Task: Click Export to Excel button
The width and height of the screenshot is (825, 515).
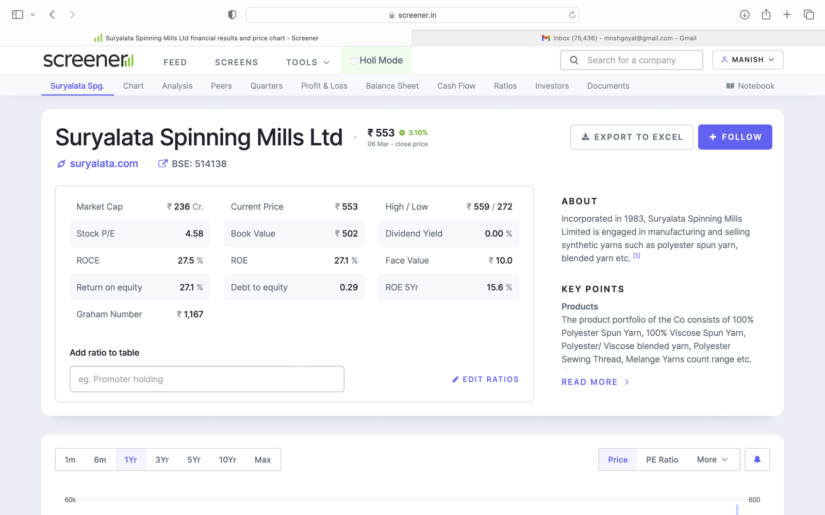Action: click(x=631, y=137)
